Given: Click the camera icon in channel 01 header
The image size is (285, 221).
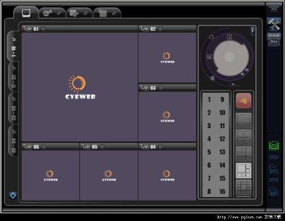Looking at the screenshot, I should (x=28, y=29).
